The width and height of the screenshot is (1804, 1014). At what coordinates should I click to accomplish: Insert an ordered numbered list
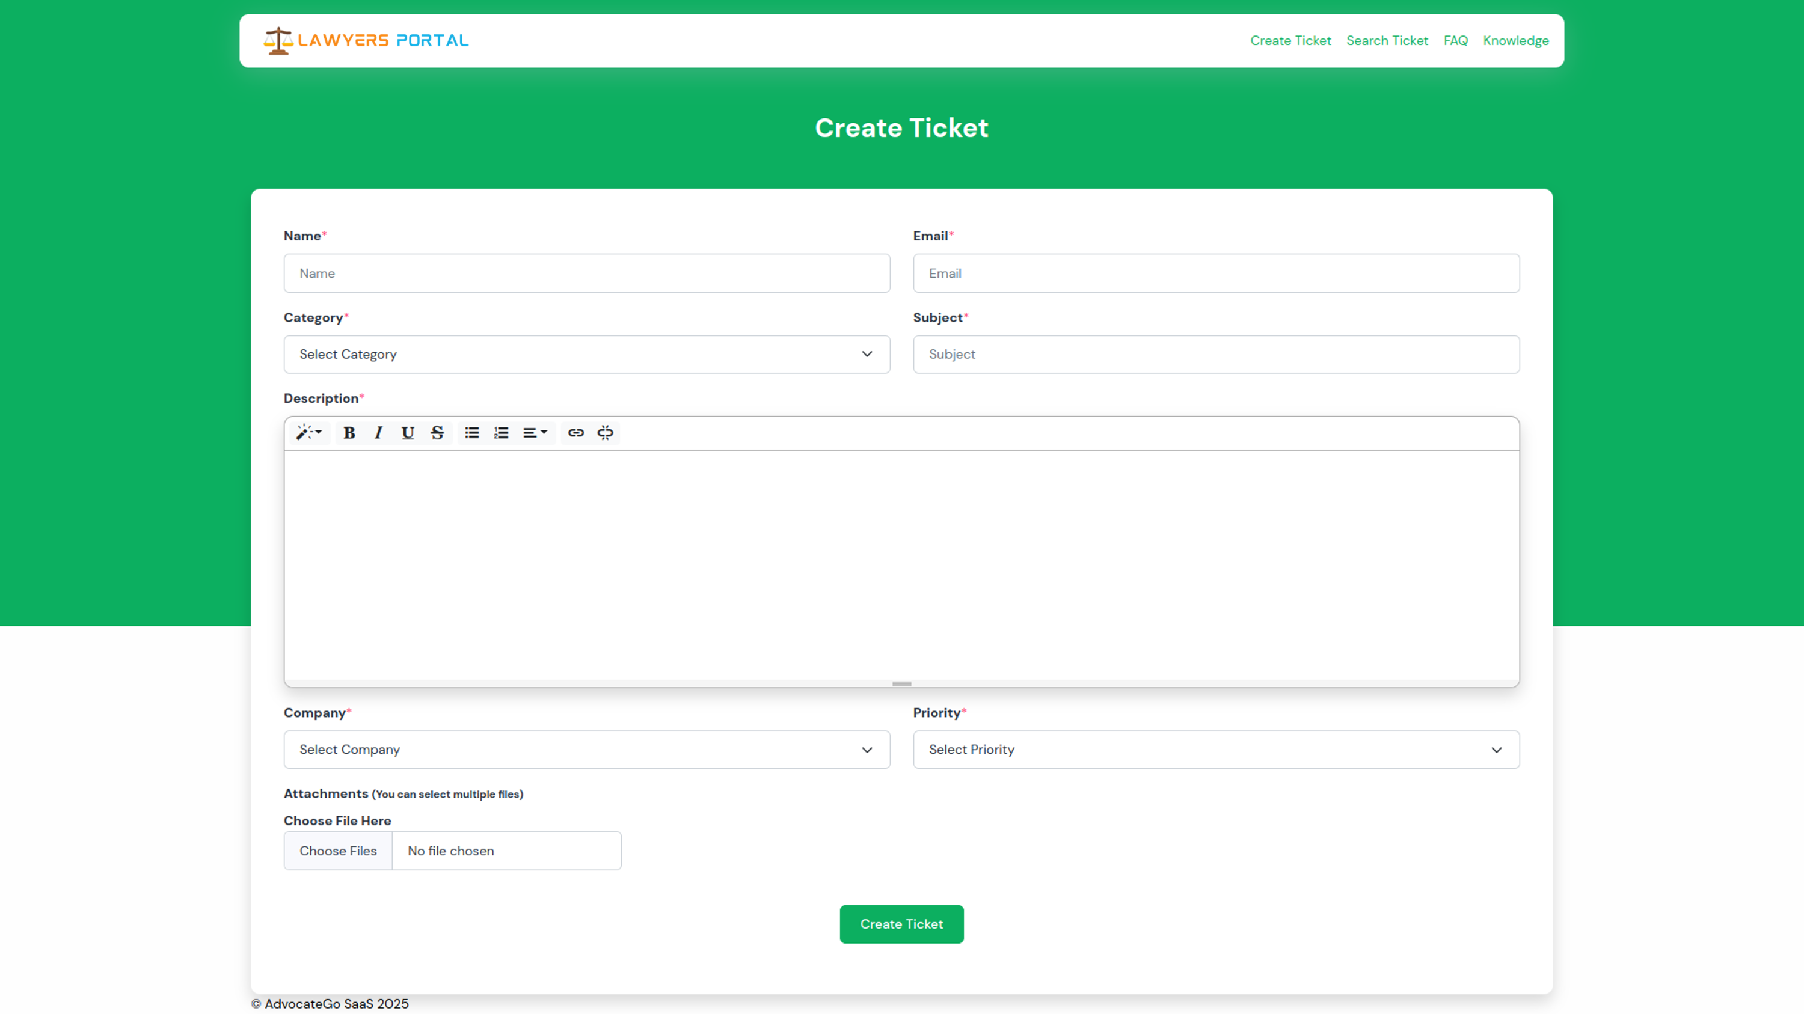(x=502, y=433)
